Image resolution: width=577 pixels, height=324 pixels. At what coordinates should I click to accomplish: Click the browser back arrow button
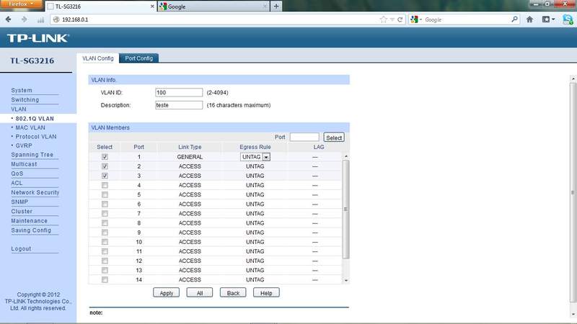[10, 19]
